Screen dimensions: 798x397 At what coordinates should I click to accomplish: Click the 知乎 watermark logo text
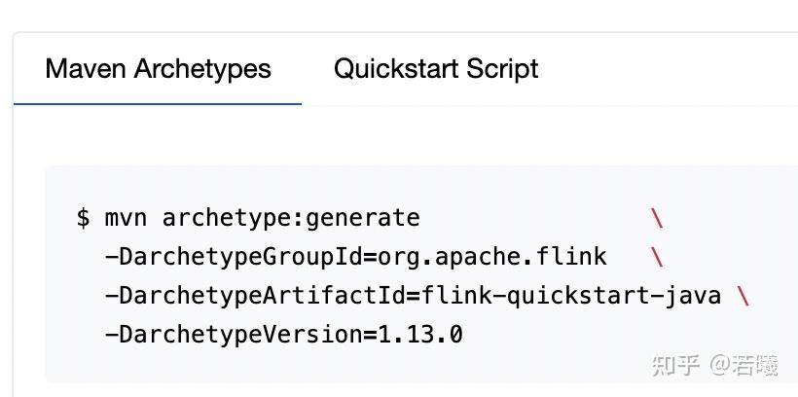(676, 365)
